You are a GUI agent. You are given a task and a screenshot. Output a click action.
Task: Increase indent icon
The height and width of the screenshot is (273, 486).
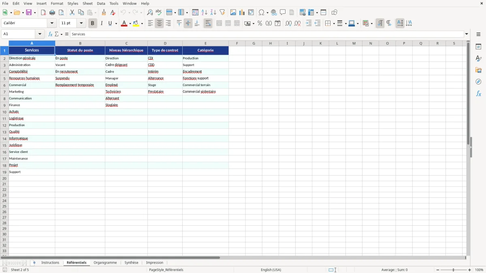(309, 23)
